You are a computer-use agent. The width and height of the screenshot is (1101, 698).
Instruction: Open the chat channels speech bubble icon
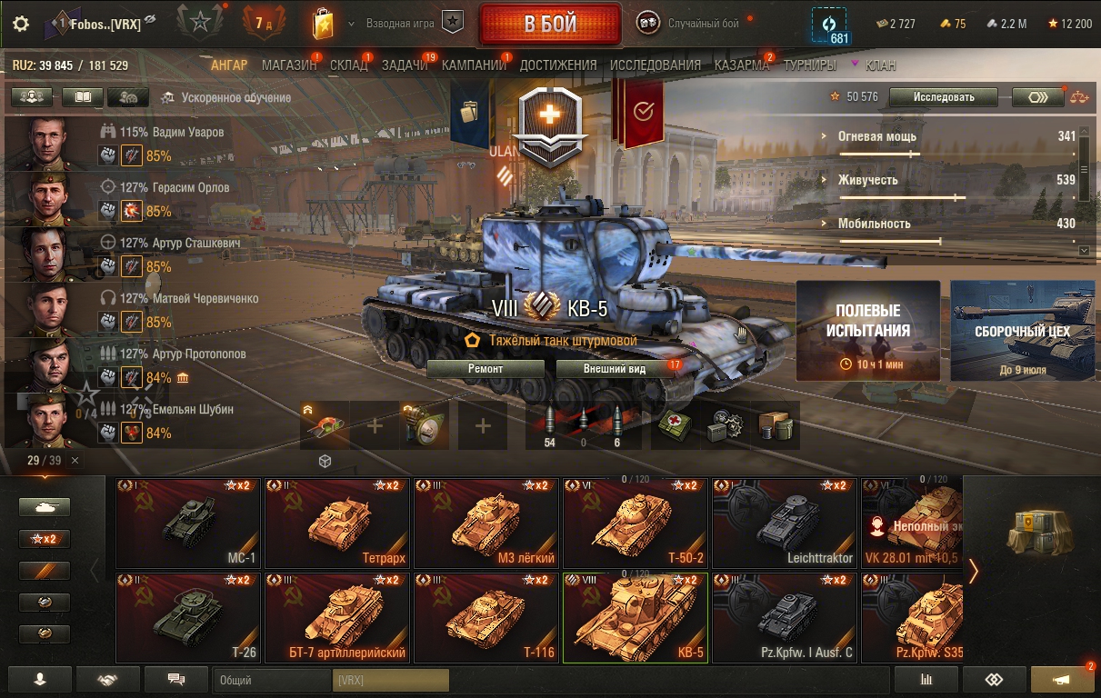[x=176, y=679]
